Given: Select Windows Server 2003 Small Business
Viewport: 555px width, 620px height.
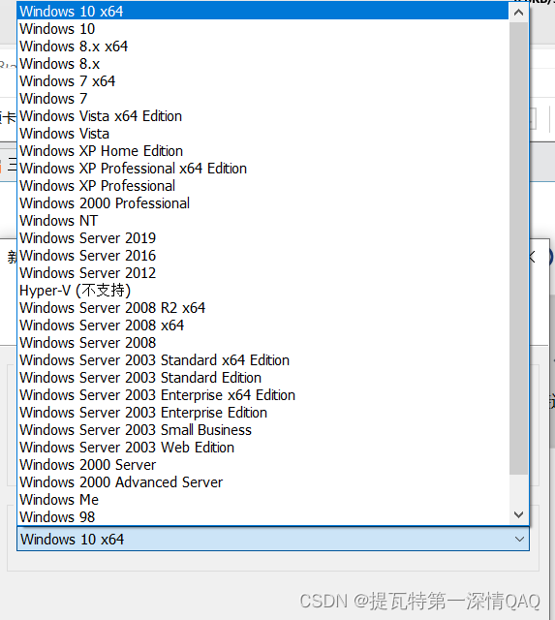Looking at the screenshot, I should [x=262, y=429].
